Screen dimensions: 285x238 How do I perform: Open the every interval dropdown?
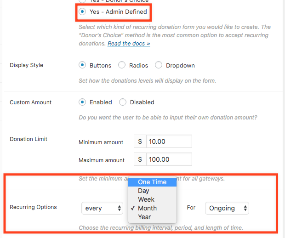click(103, 208)
